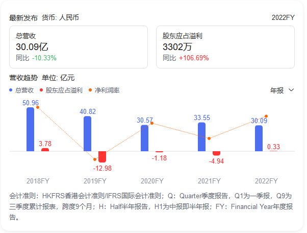Screen dimensions: 307x233
Task: Click the 2020FY blue revenue bar
Action: (x=145, y=138)
